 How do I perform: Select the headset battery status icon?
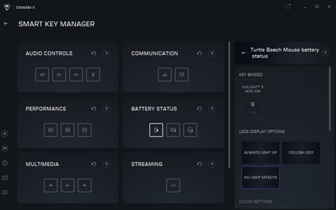tap(190, 130)
